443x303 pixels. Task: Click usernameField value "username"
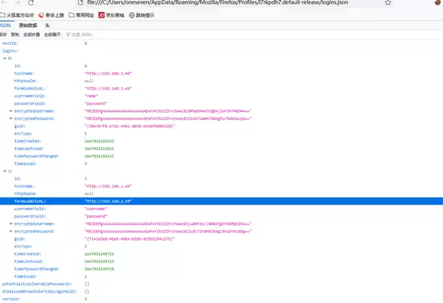tap(96, 209)
